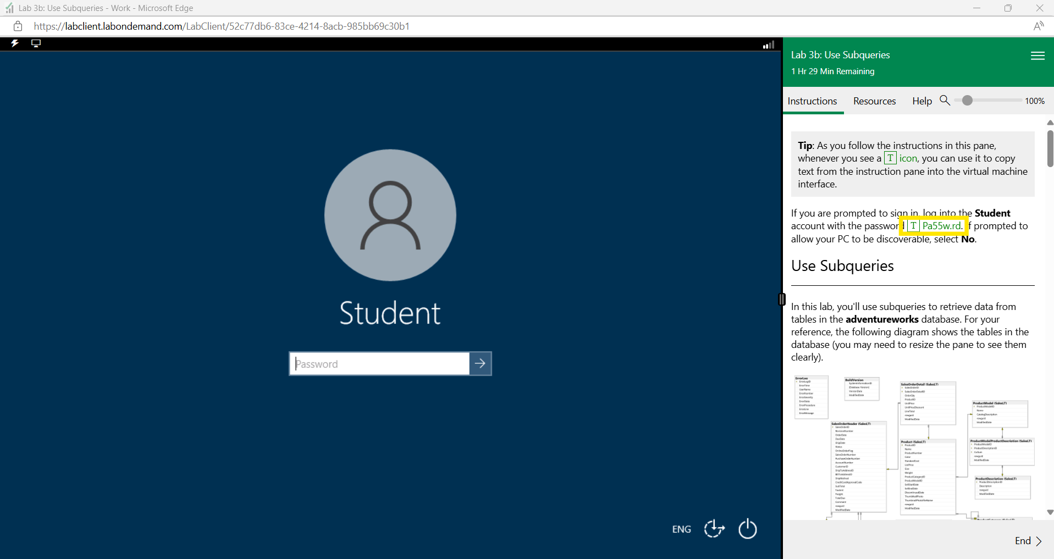
Task: Click the End button
Action: click(x=1023, y=541)
